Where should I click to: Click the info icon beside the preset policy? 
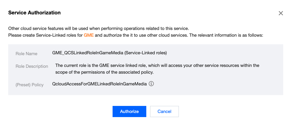pyautogui.click(x=151, y=84)
